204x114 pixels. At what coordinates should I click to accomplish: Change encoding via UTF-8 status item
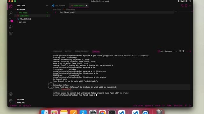(158, 106)
